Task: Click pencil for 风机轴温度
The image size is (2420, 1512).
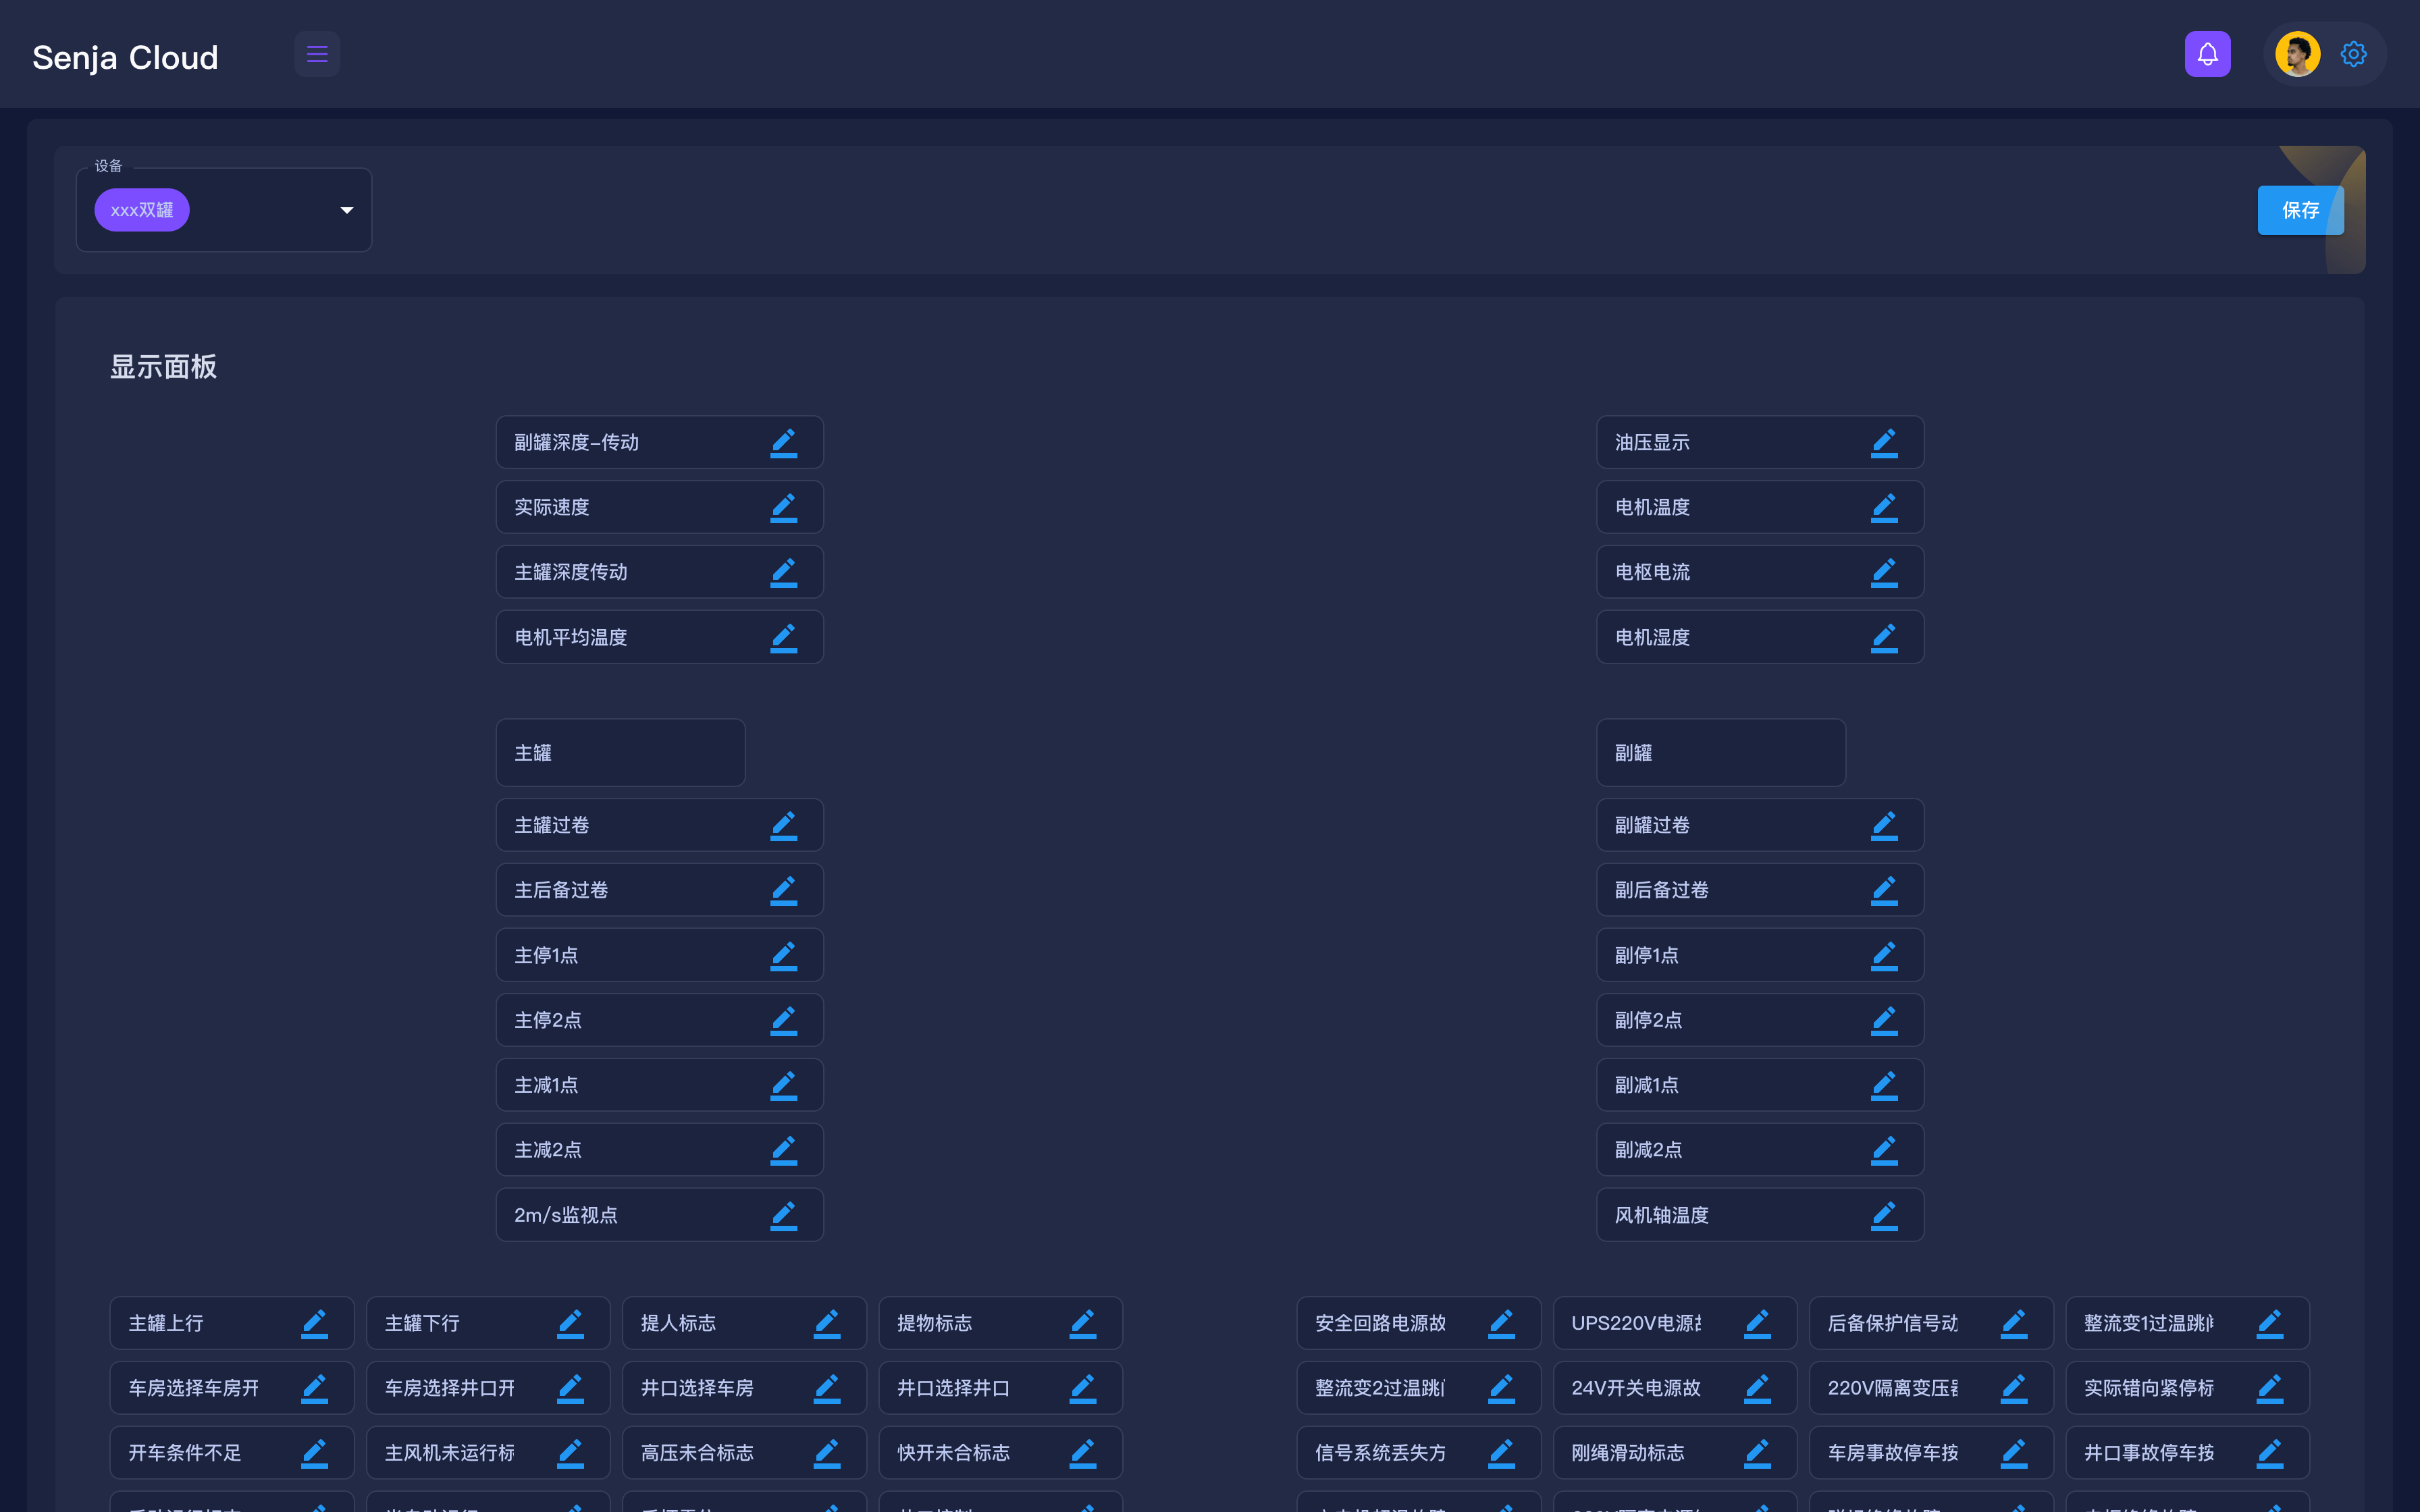Action: pyautogui.click(x=1884, y=1215)
